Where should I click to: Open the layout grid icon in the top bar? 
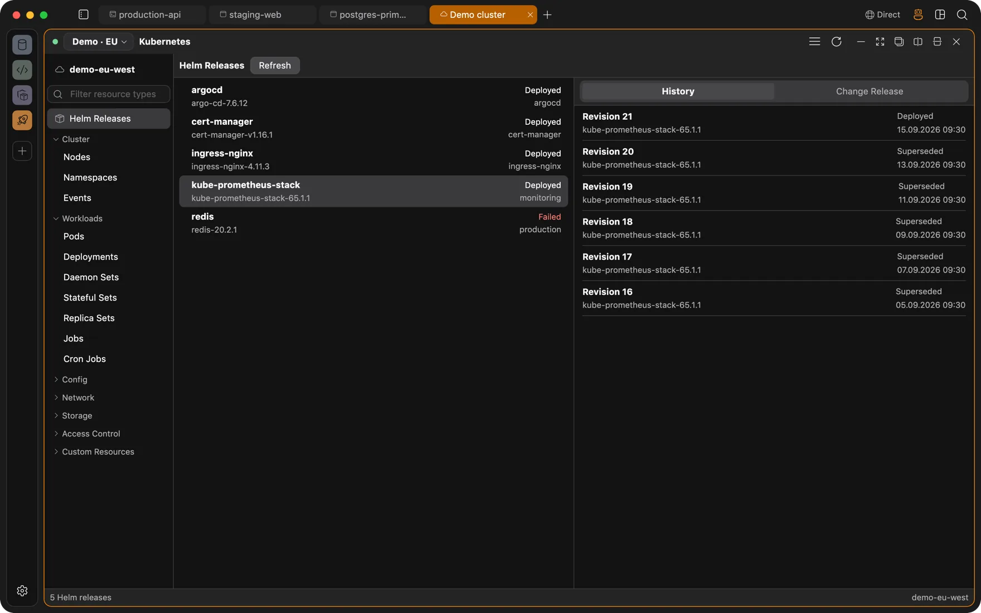tap(940, 14)
